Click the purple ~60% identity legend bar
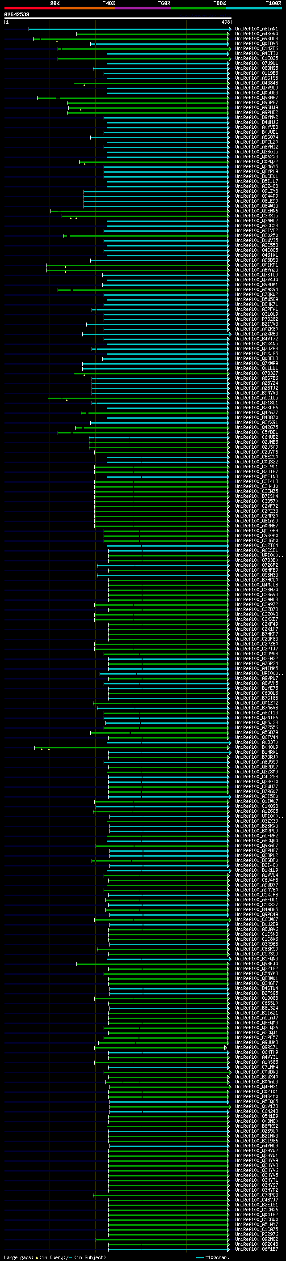This screenshot has height=1261, width=286. pos(143,8)
